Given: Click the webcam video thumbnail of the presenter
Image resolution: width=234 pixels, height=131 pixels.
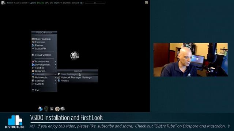Looking at the screenshot, I should [x=190, y=60].
